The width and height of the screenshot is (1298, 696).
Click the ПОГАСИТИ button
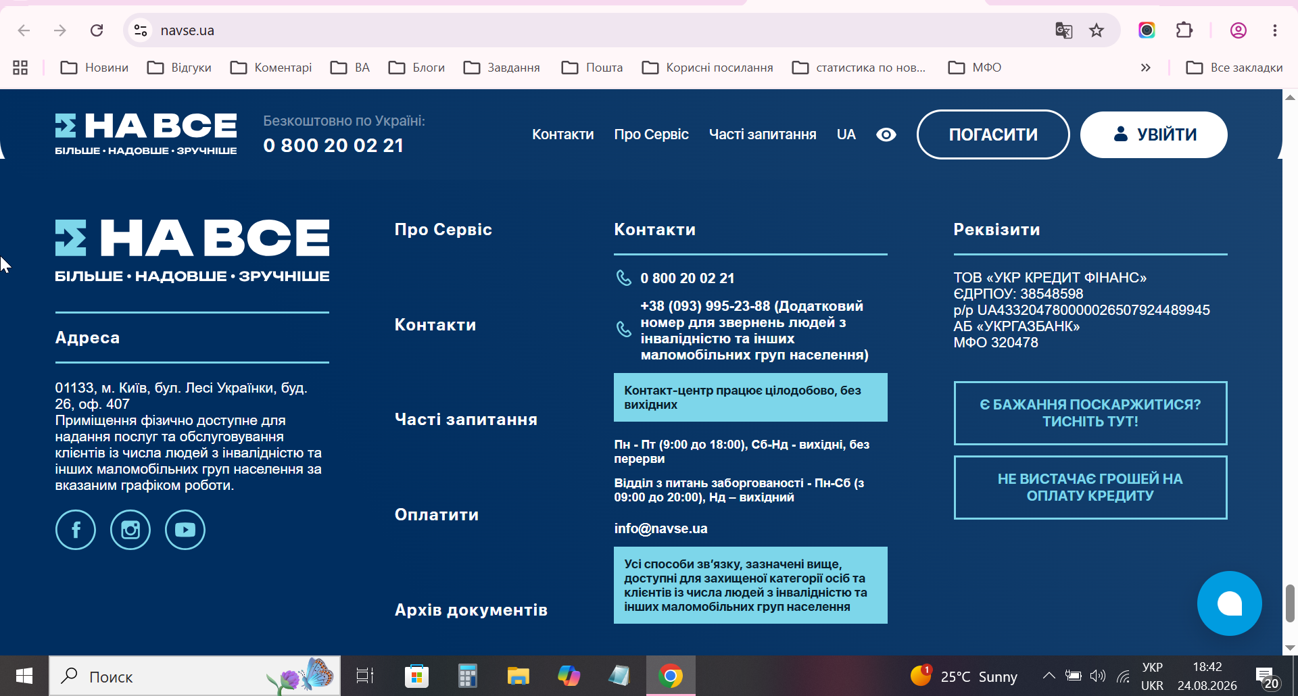pos(993,134)
